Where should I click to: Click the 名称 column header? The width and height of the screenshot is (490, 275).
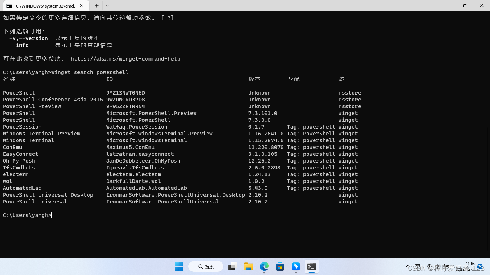pos(9,79)
